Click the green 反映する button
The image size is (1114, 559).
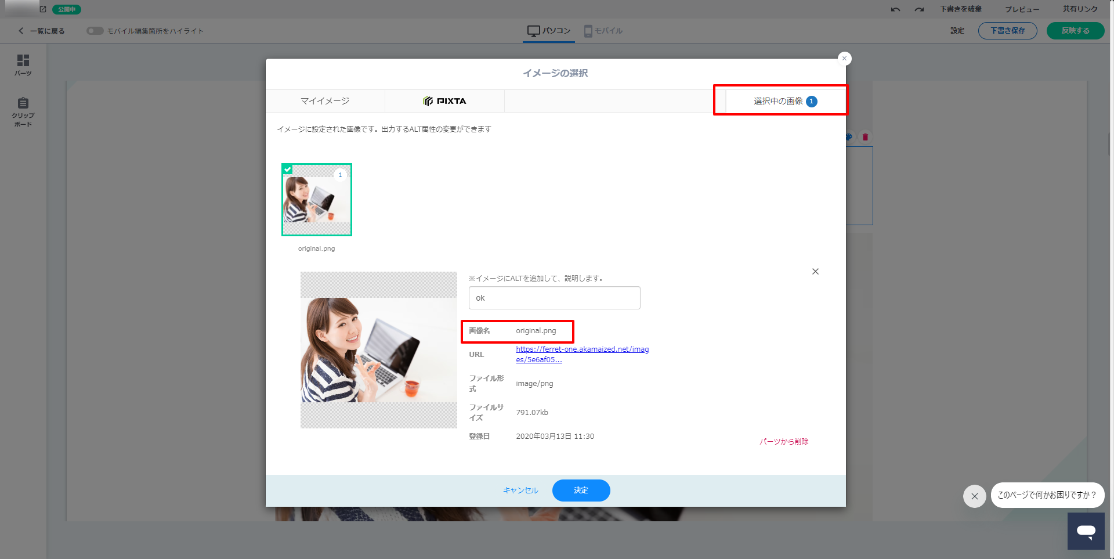pos(1076,31)
